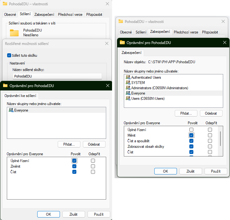Open Sdílení tab in right properties window

click(x=141, y=32)
